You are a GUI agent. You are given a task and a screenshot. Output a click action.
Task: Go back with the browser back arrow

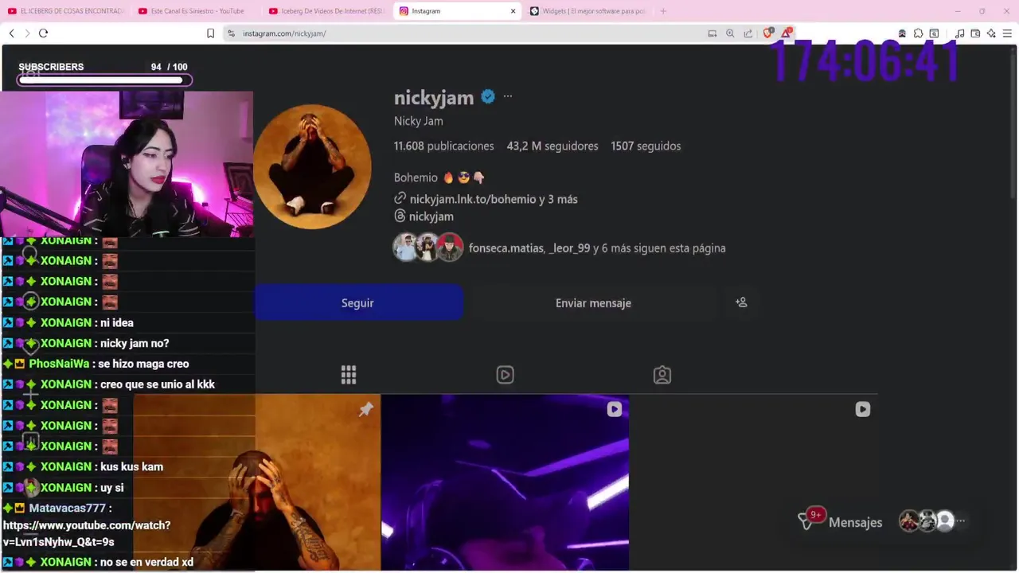[11, 33]
